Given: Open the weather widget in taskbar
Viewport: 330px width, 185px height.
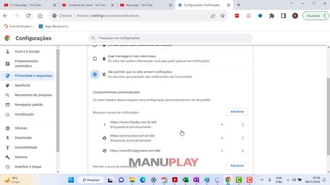Looking at the screenshot, I should tap(12, 180).
